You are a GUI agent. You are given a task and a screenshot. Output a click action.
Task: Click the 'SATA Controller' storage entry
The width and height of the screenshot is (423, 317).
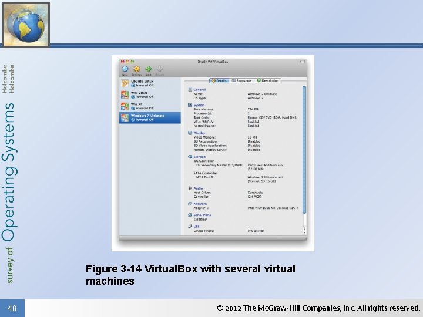[205, 173]
